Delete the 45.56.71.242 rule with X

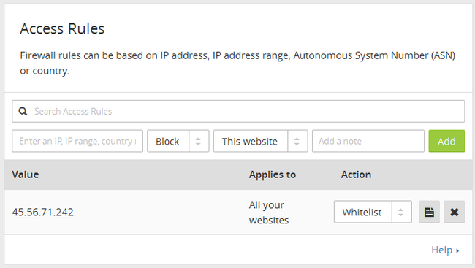coord(454,212)
